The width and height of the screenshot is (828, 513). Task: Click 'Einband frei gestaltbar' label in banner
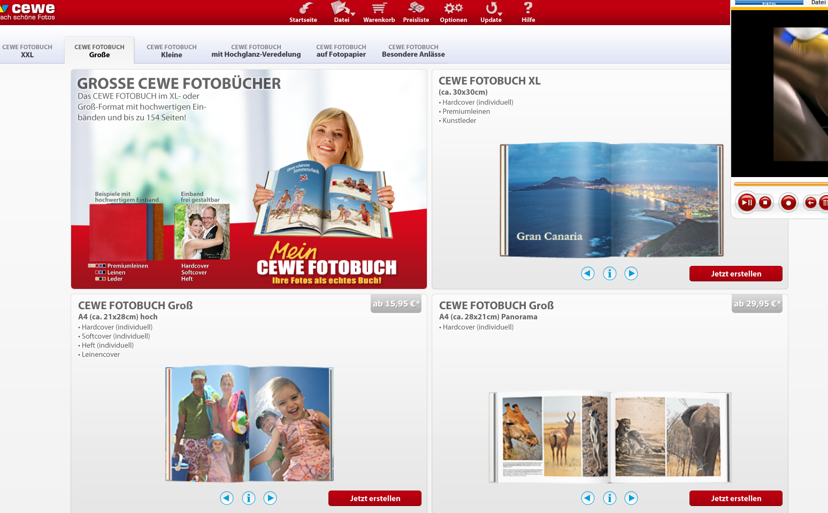pos(200,197)
